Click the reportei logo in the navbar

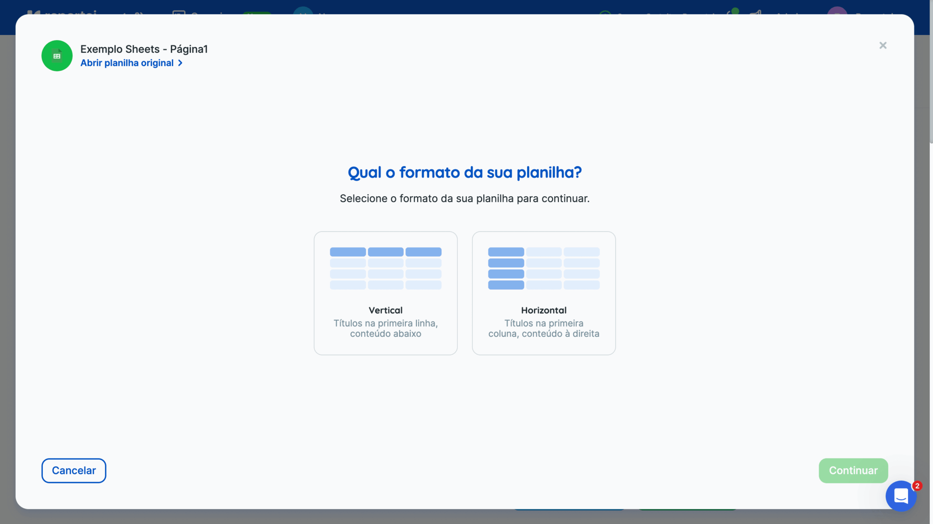62,13
